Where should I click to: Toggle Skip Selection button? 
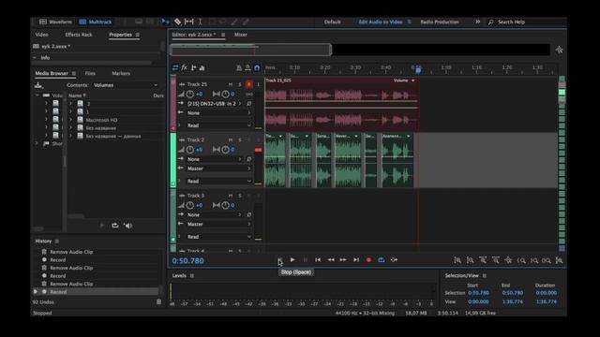(394, 260)
